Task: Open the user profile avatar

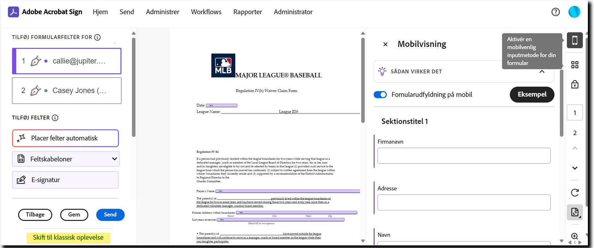Action: 574,12
